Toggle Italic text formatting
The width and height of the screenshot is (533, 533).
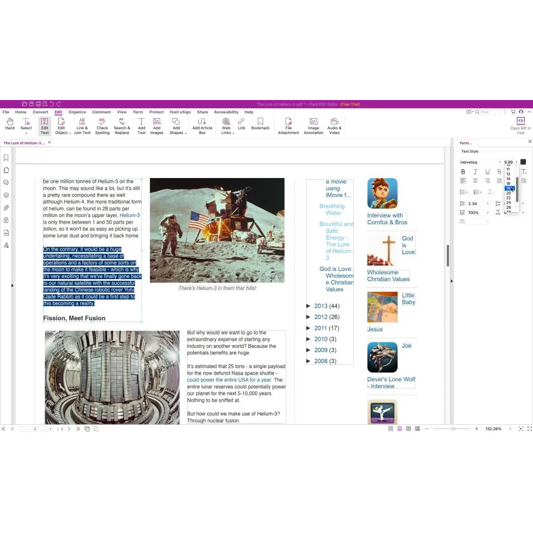coord(475,172)
